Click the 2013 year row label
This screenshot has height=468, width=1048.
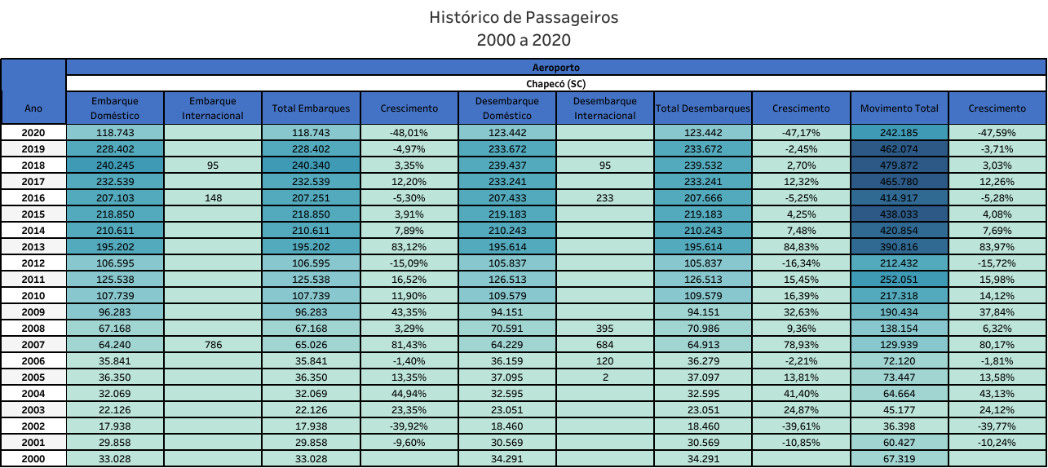33,247
